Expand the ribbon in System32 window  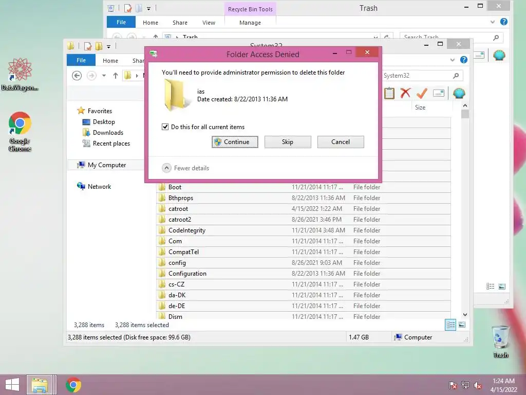click(452, 60)
